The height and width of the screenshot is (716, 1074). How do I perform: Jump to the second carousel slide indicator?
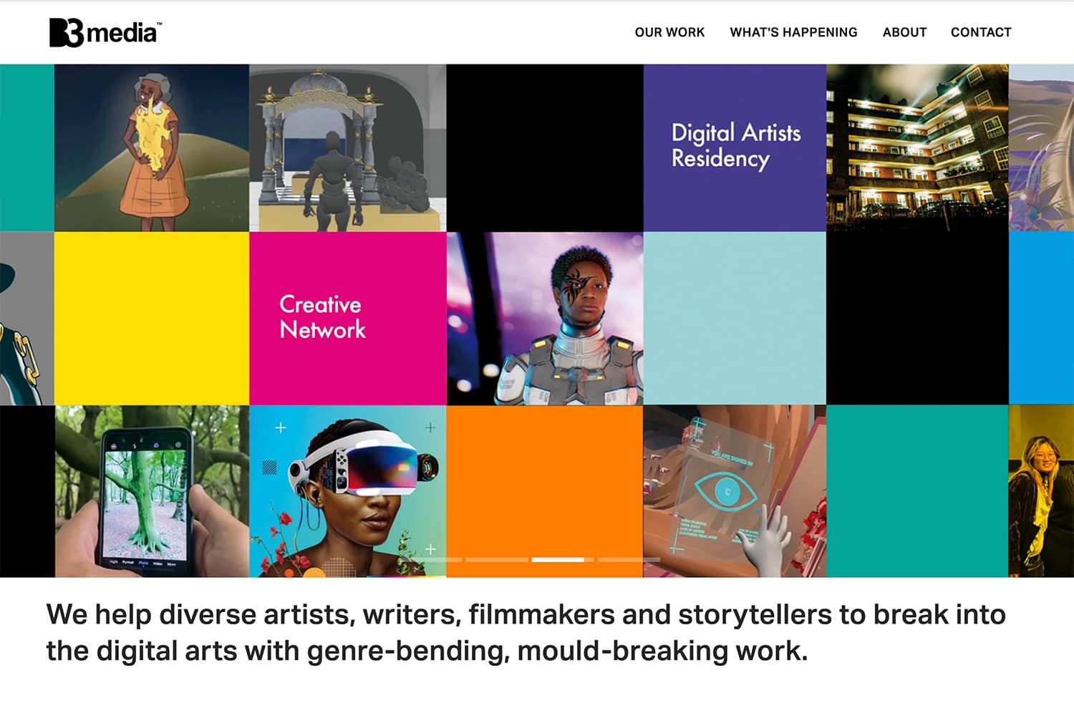point(496,559)
